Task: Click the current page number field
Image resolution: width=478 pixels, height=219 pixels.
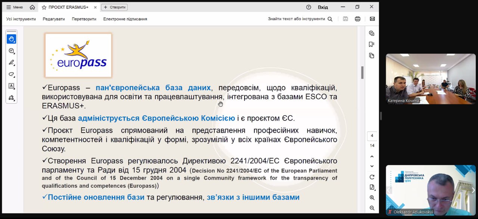Action: (372, 136)
